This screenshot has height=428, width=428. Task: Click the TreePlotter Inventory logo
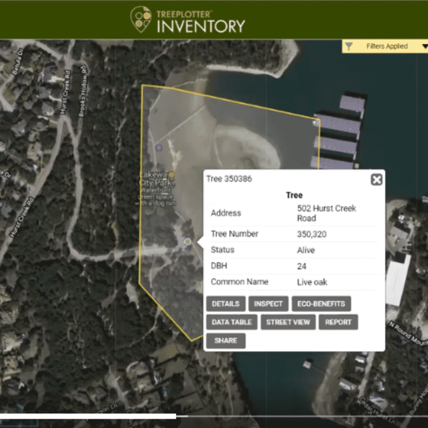(187, 20)
